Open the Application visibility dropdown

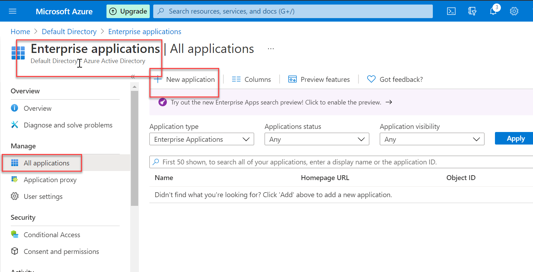[x=431, y=139]
